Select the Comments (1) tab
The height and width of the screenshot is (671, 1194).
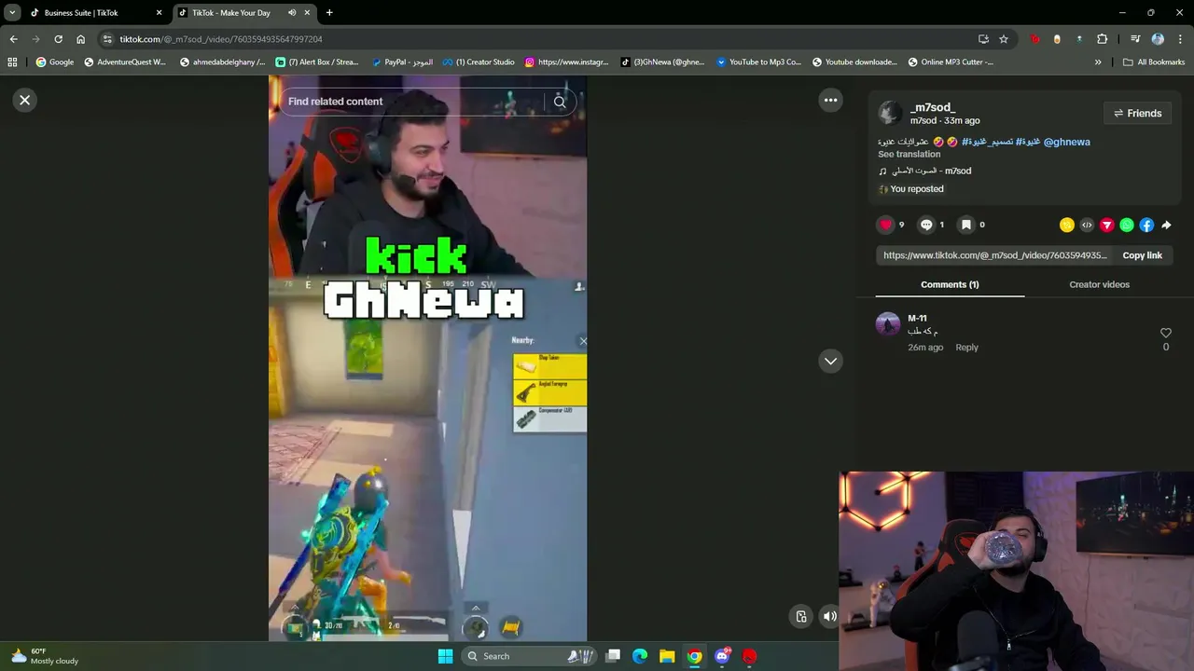(950, 284)
